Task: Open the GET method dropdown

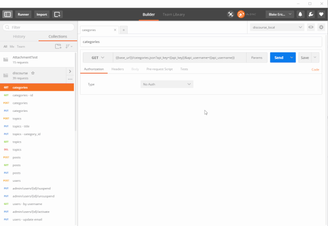Action: pyautogui.click(x=98, y=58)
